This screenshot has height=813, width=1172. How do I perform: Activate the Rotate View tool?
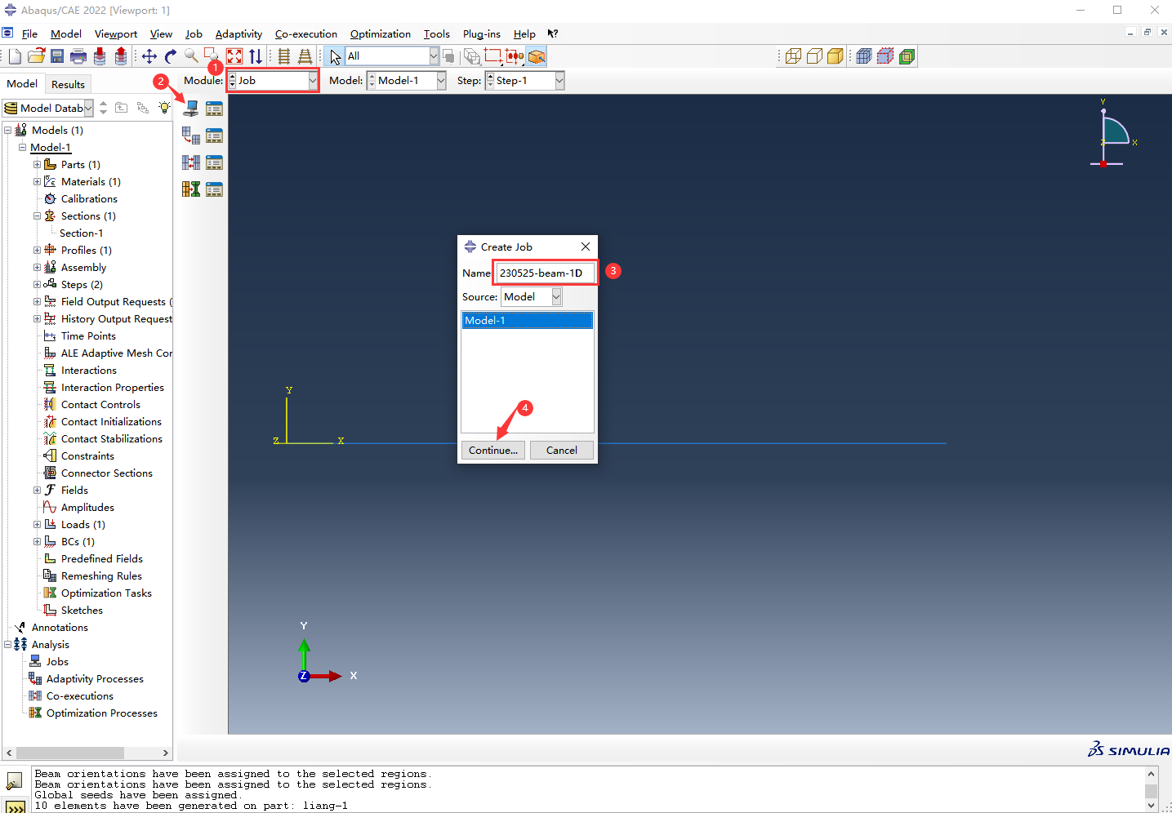pyautogui.click(x=170, y=56)
